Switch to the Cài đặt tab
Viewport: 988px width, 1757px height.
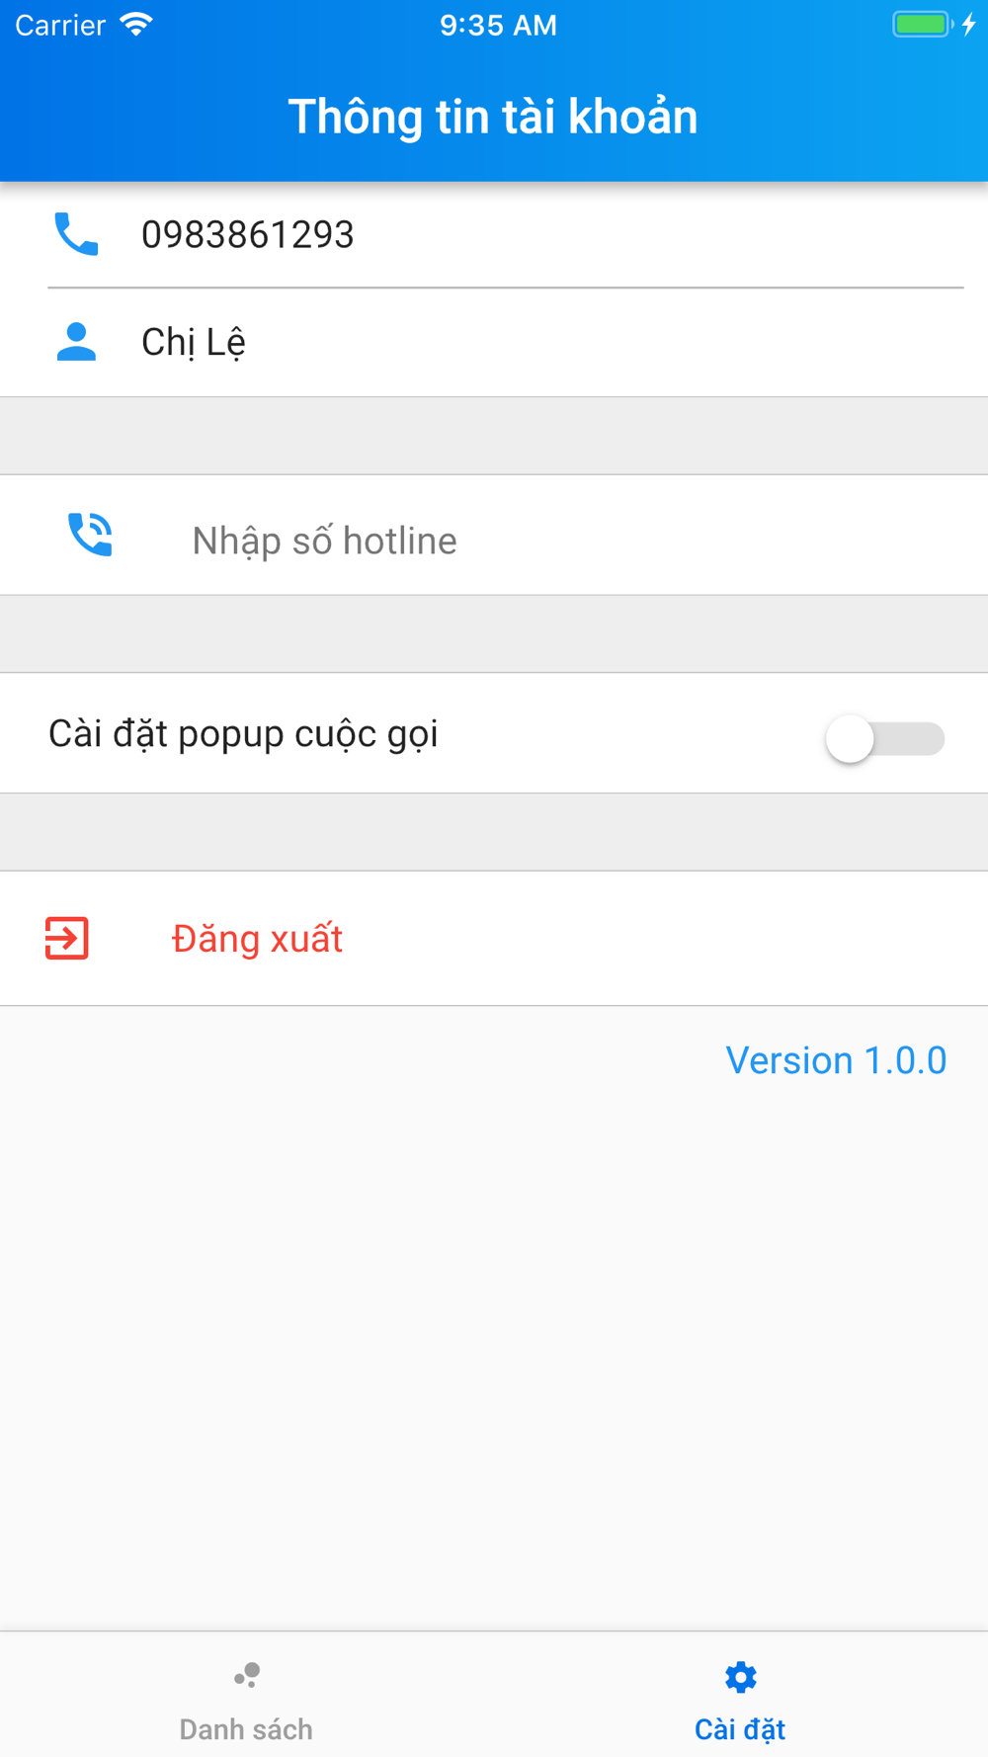741,1695
